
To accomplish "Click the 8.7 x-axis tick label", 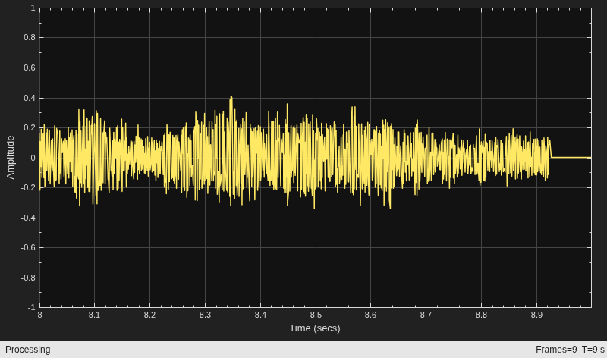I will [x=426, y=315].
